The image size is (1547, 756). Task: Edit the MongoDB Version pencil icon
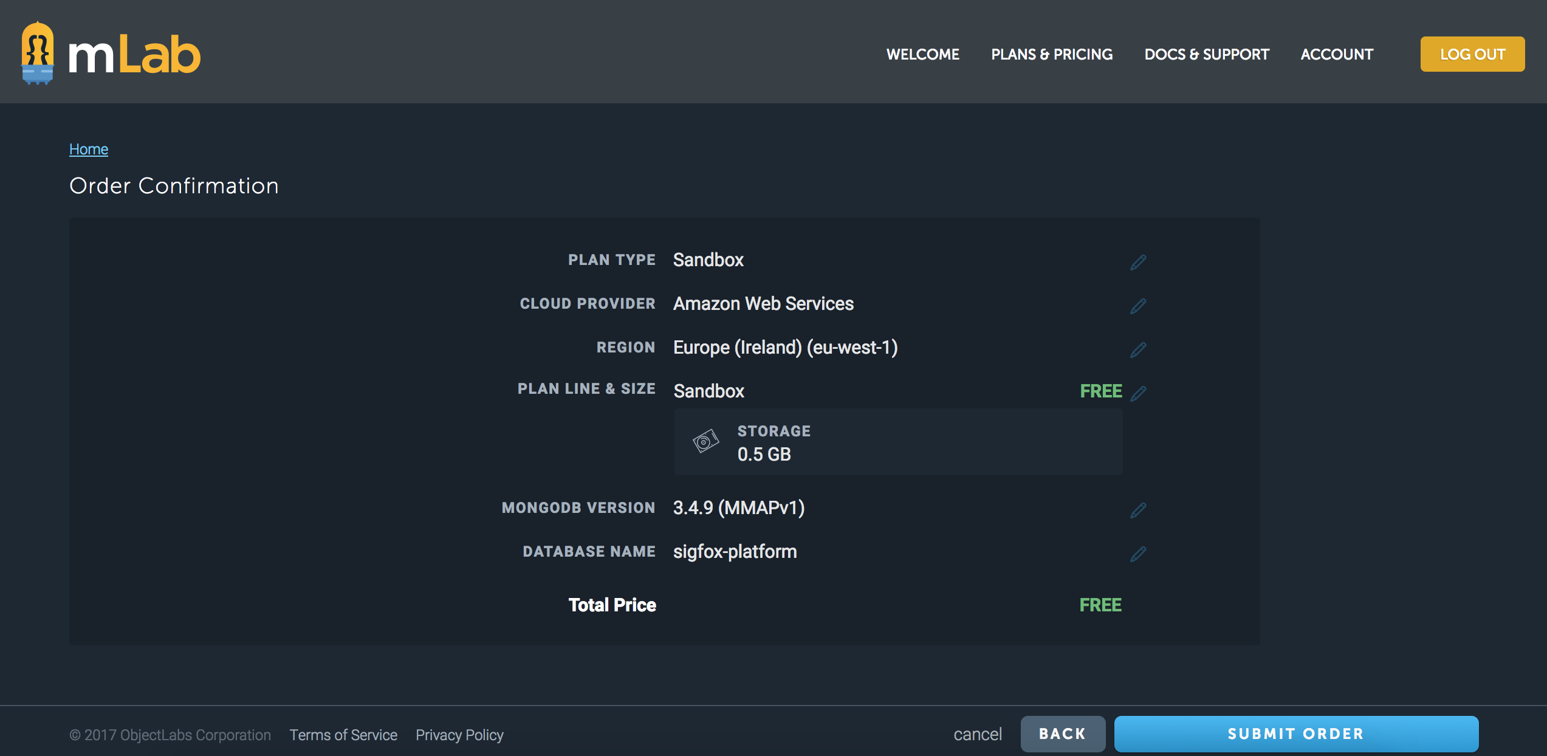tap(1137, 510)
